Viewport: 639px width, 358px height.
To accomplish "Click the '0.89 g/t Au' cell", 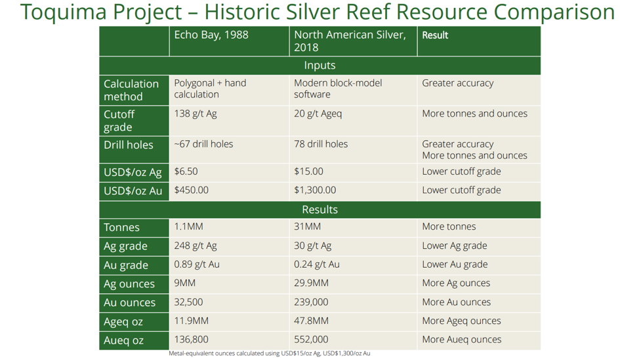I will point(229,265).
